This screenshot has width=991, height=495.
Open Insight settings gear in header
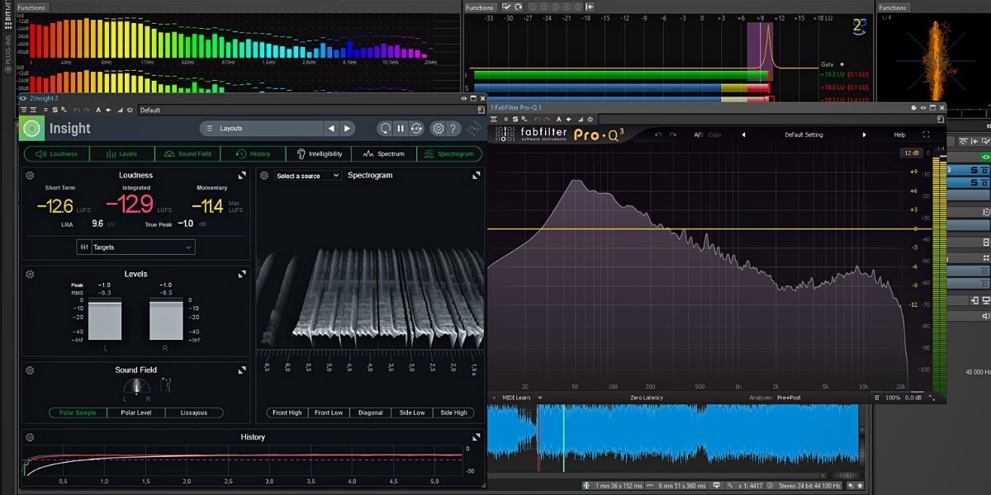pos(439,129)
